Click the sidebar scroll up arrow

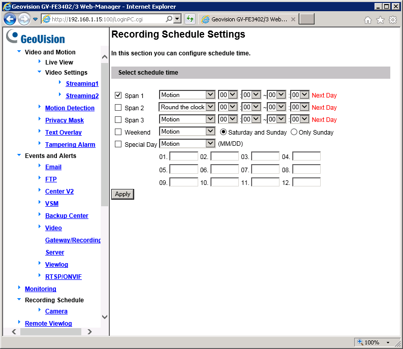coord(105,57)
